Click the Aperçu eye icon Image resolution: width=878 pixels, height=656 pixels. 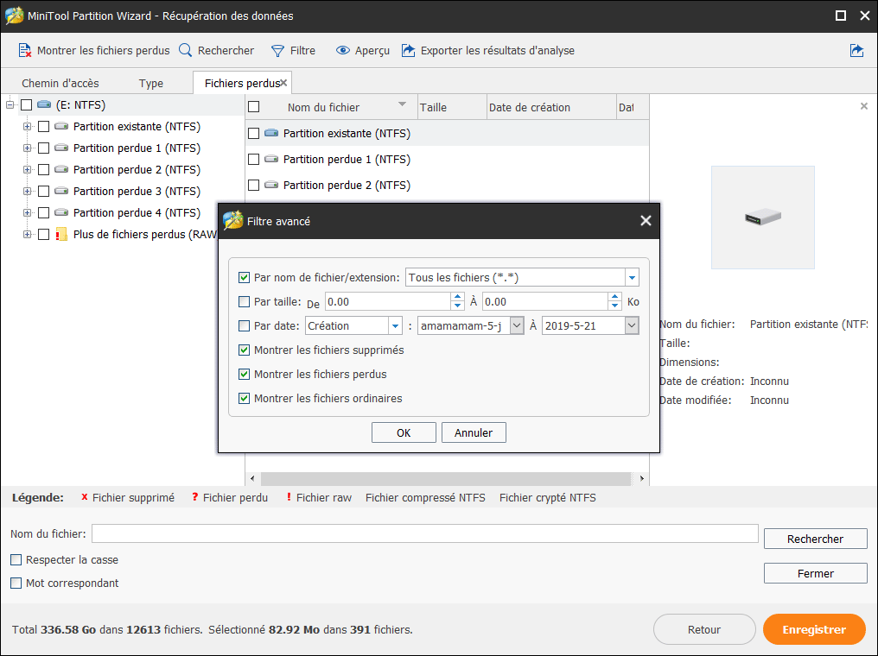pyautogui.click(x=343, y=50)
